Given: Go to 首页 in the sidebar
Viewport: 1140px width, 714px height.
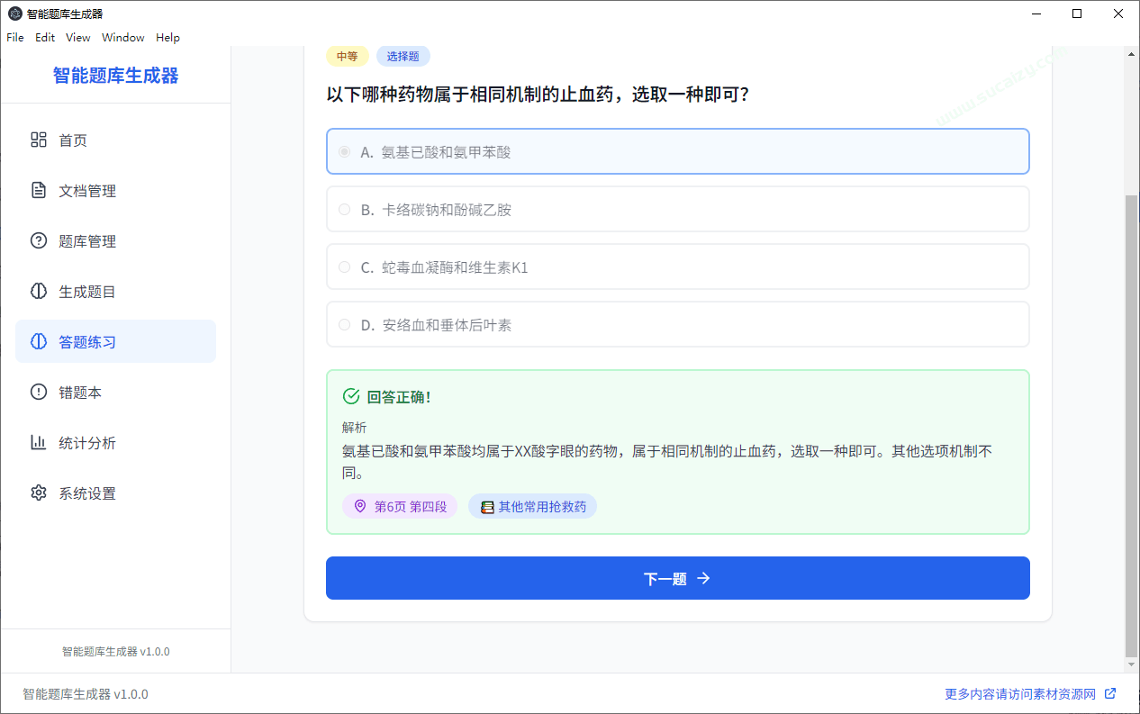Looking at the screenshot, I should point(115,140).
